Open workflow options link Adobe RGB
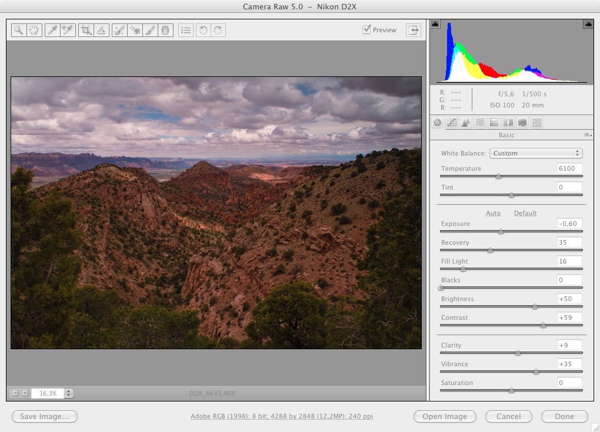 (281, 416)
